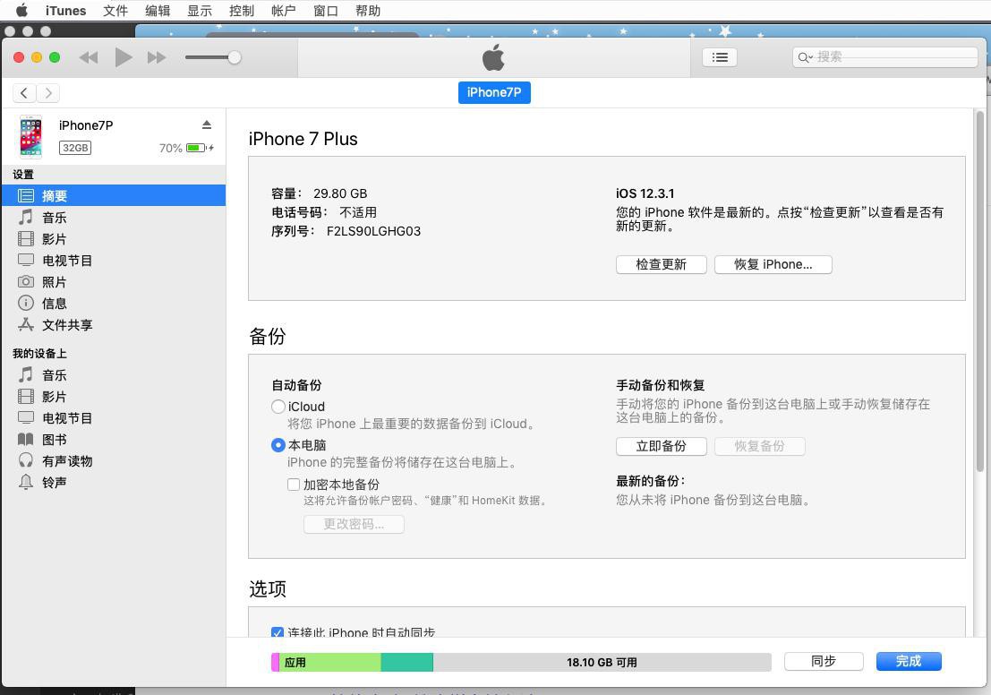Click the iPhone7P device thumbnail

tap(31, 137)
